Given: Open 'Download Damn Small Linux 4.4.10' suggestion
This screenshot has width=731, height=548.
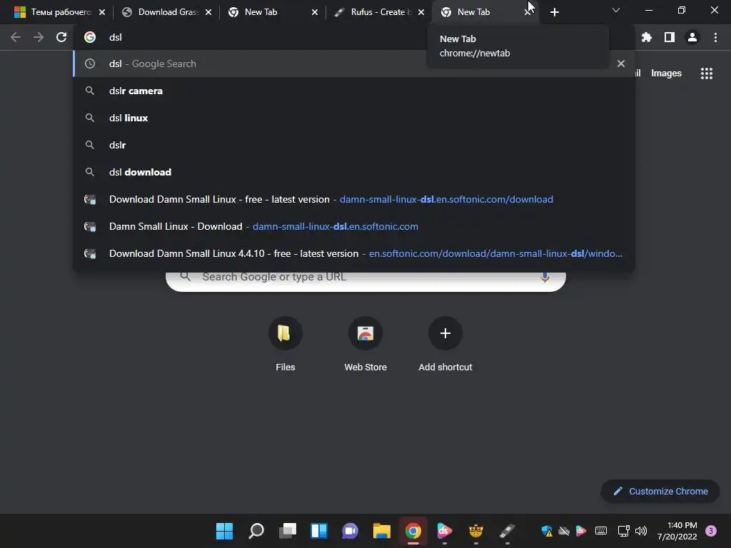Looking at the screenshot, I should pyautogui.click(x=354, y=253).
